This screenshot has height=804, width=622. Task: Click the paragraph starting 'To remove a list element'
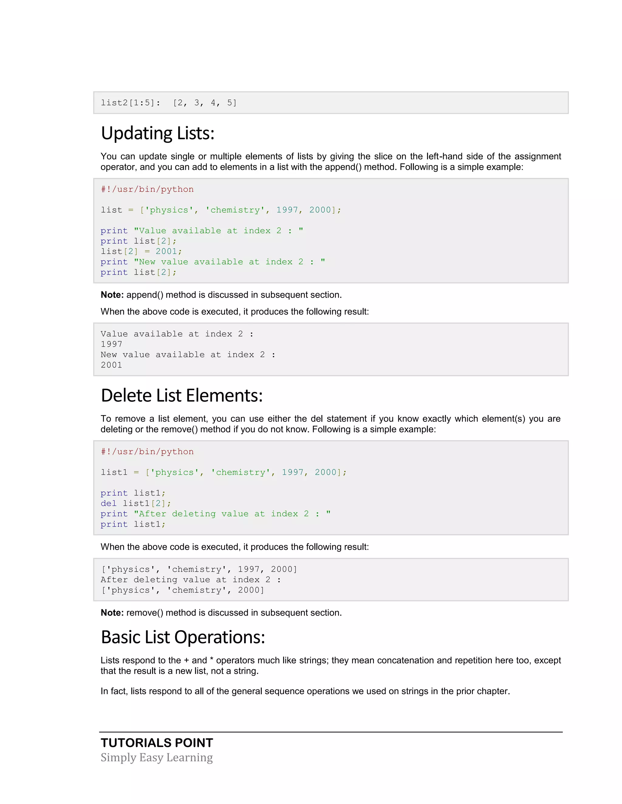[x=330, y=424]
